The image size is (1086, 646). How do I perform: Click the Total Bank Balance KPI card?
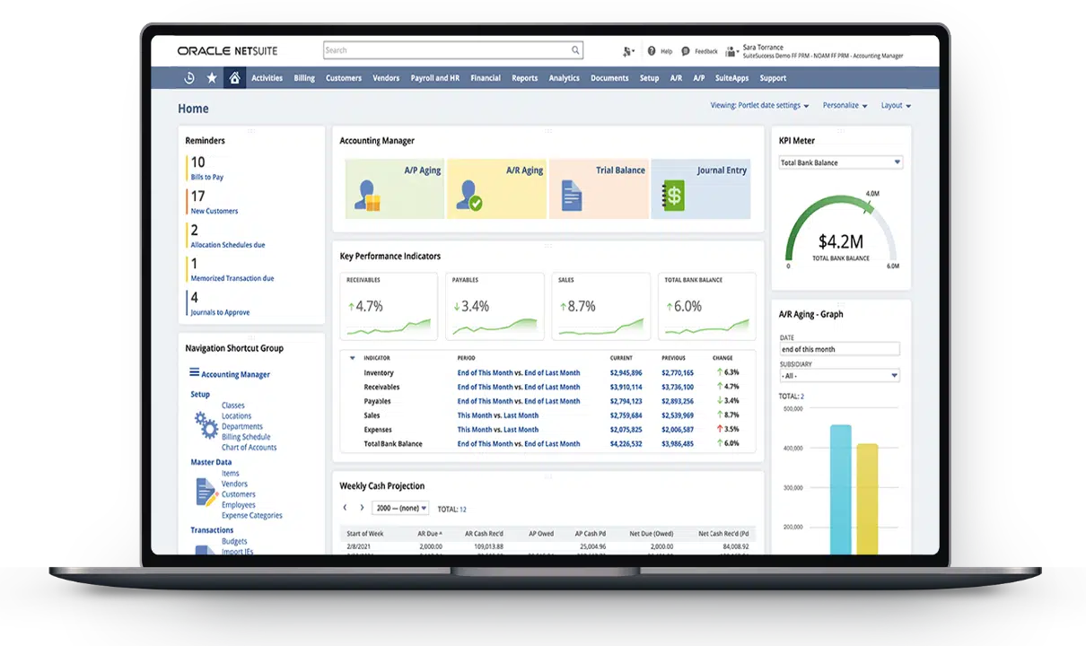(x=707, y=306)
